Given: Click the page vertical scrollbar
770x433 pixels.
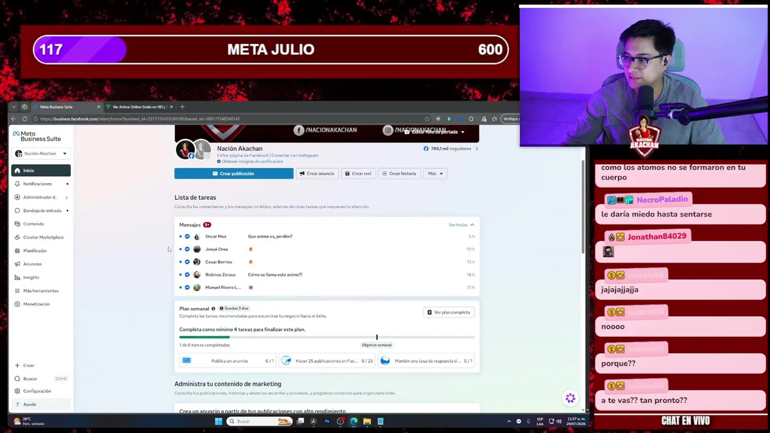Looking at the screenshot, I should (583, 206).
